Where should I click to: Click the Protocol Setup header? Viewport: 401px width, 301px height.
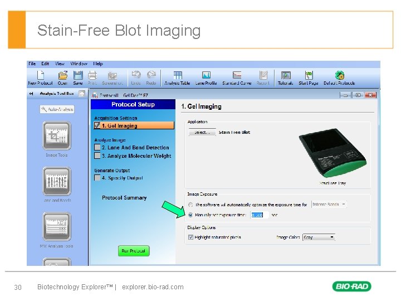[133, 104]
